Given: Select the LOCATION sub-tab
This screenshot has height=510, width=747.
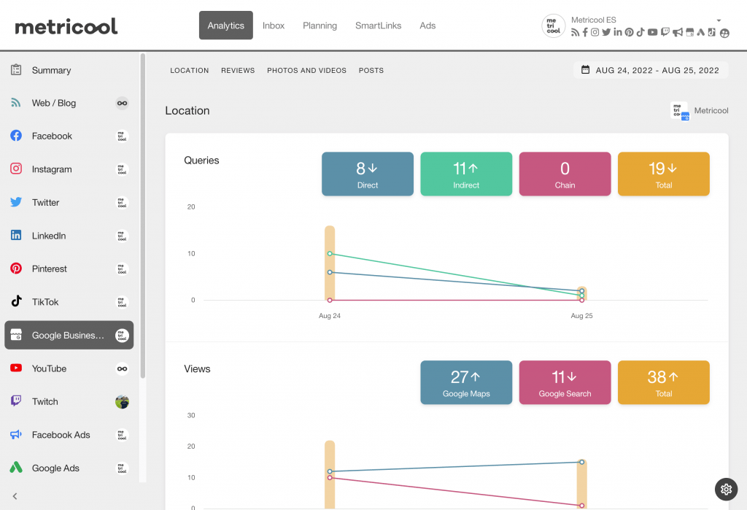Looking at the screenshot, I should [190, 71].
